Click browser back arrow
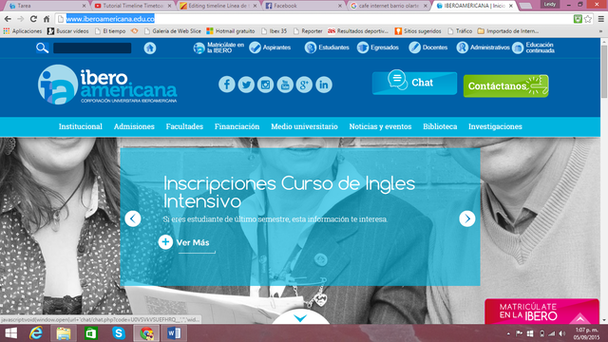This screenshot has width=608, height=342. tap(8, 19)
